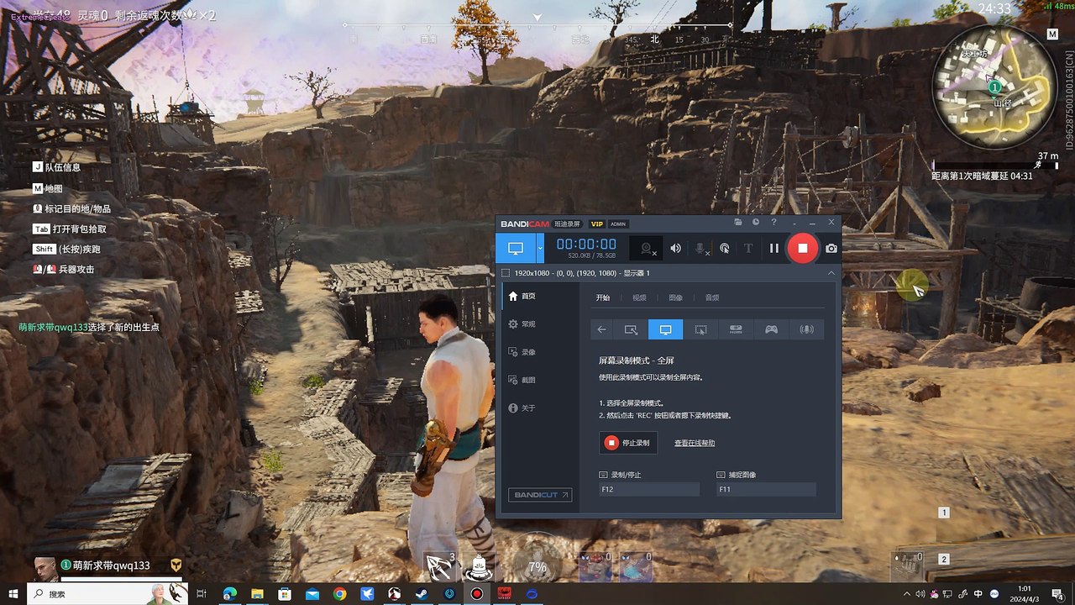Open the BANDICUT link button
This screenshot has width=1075, height=605.
tap(540, 495)
